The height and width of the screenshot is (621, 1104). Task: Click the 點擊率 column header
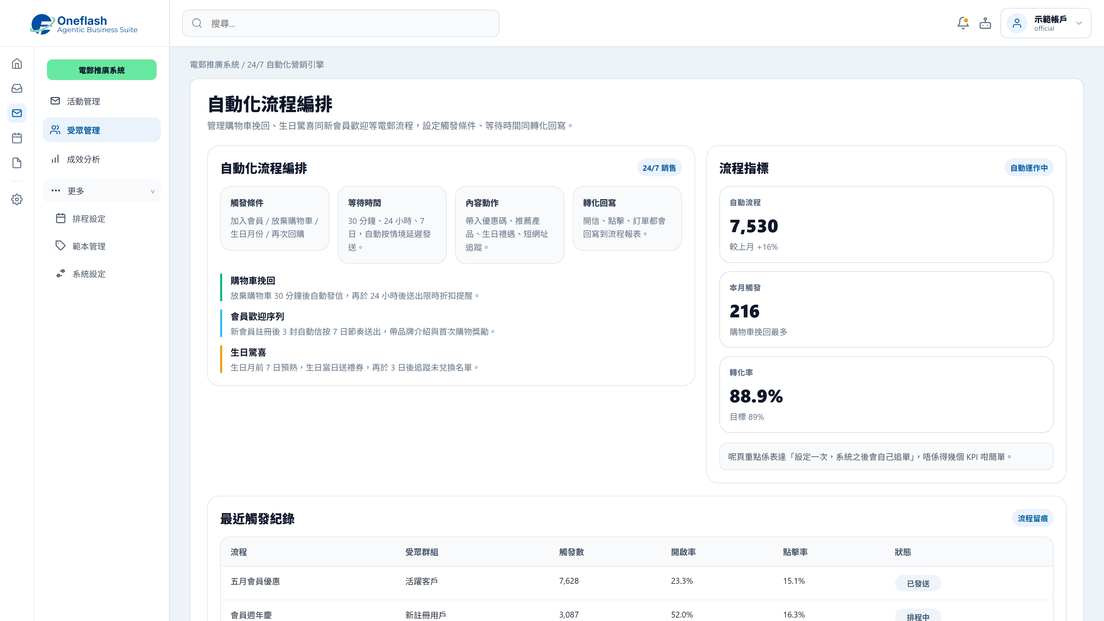[x=795, y=552]
